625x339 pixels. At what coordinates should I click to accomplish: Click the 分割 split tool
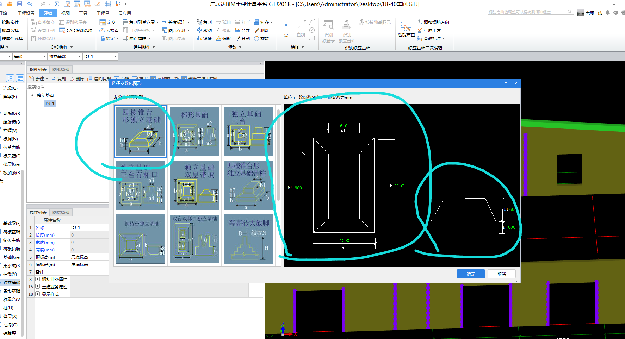(242, 38)
